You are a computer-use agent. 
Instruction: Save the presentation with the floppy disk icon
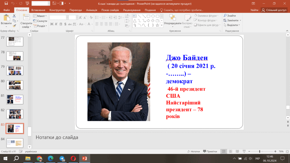coord(6,3)
